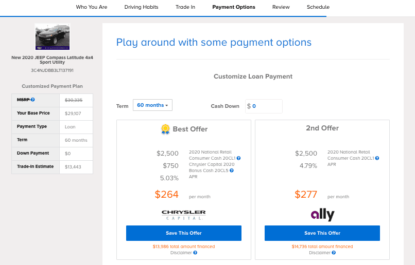Image resolution: width=415 pixels, height=265 pixels.
Task: Open the Disclaimer link under Best Offer
Action: [181, 253]
